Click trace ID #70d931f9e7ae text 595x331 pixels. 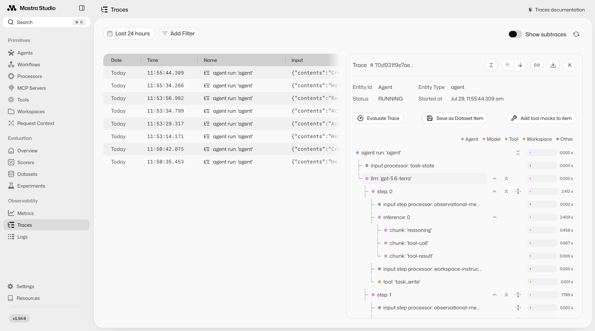pos(391,65)
